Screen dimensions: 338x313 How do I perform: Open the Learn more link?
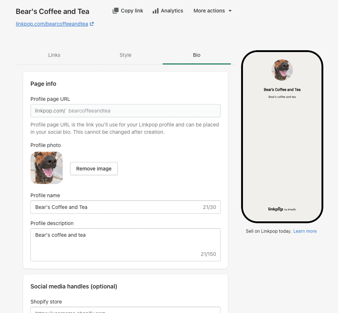tap(305, 231)
